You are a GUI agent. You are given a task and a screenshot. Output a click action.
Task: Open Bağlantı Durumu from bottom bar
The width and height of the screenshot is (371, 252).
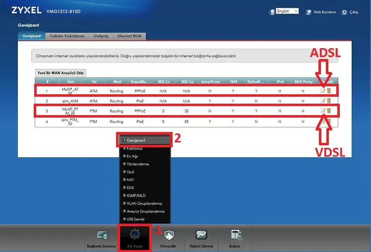click(102, 238)
